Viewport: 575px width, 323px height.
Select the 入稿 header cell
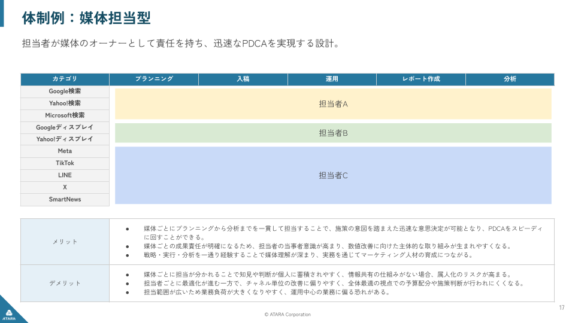coord(243,79)
